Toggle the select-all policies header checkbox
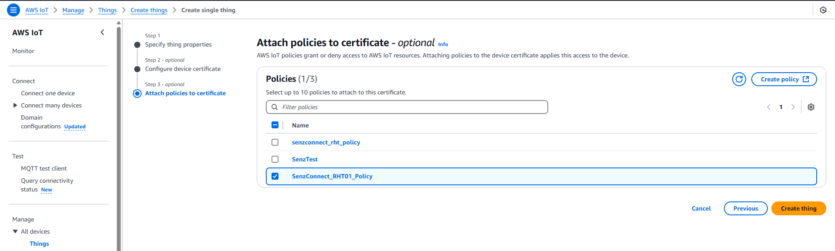The width and height of the screenshot is (835, 251). point(275,125)
